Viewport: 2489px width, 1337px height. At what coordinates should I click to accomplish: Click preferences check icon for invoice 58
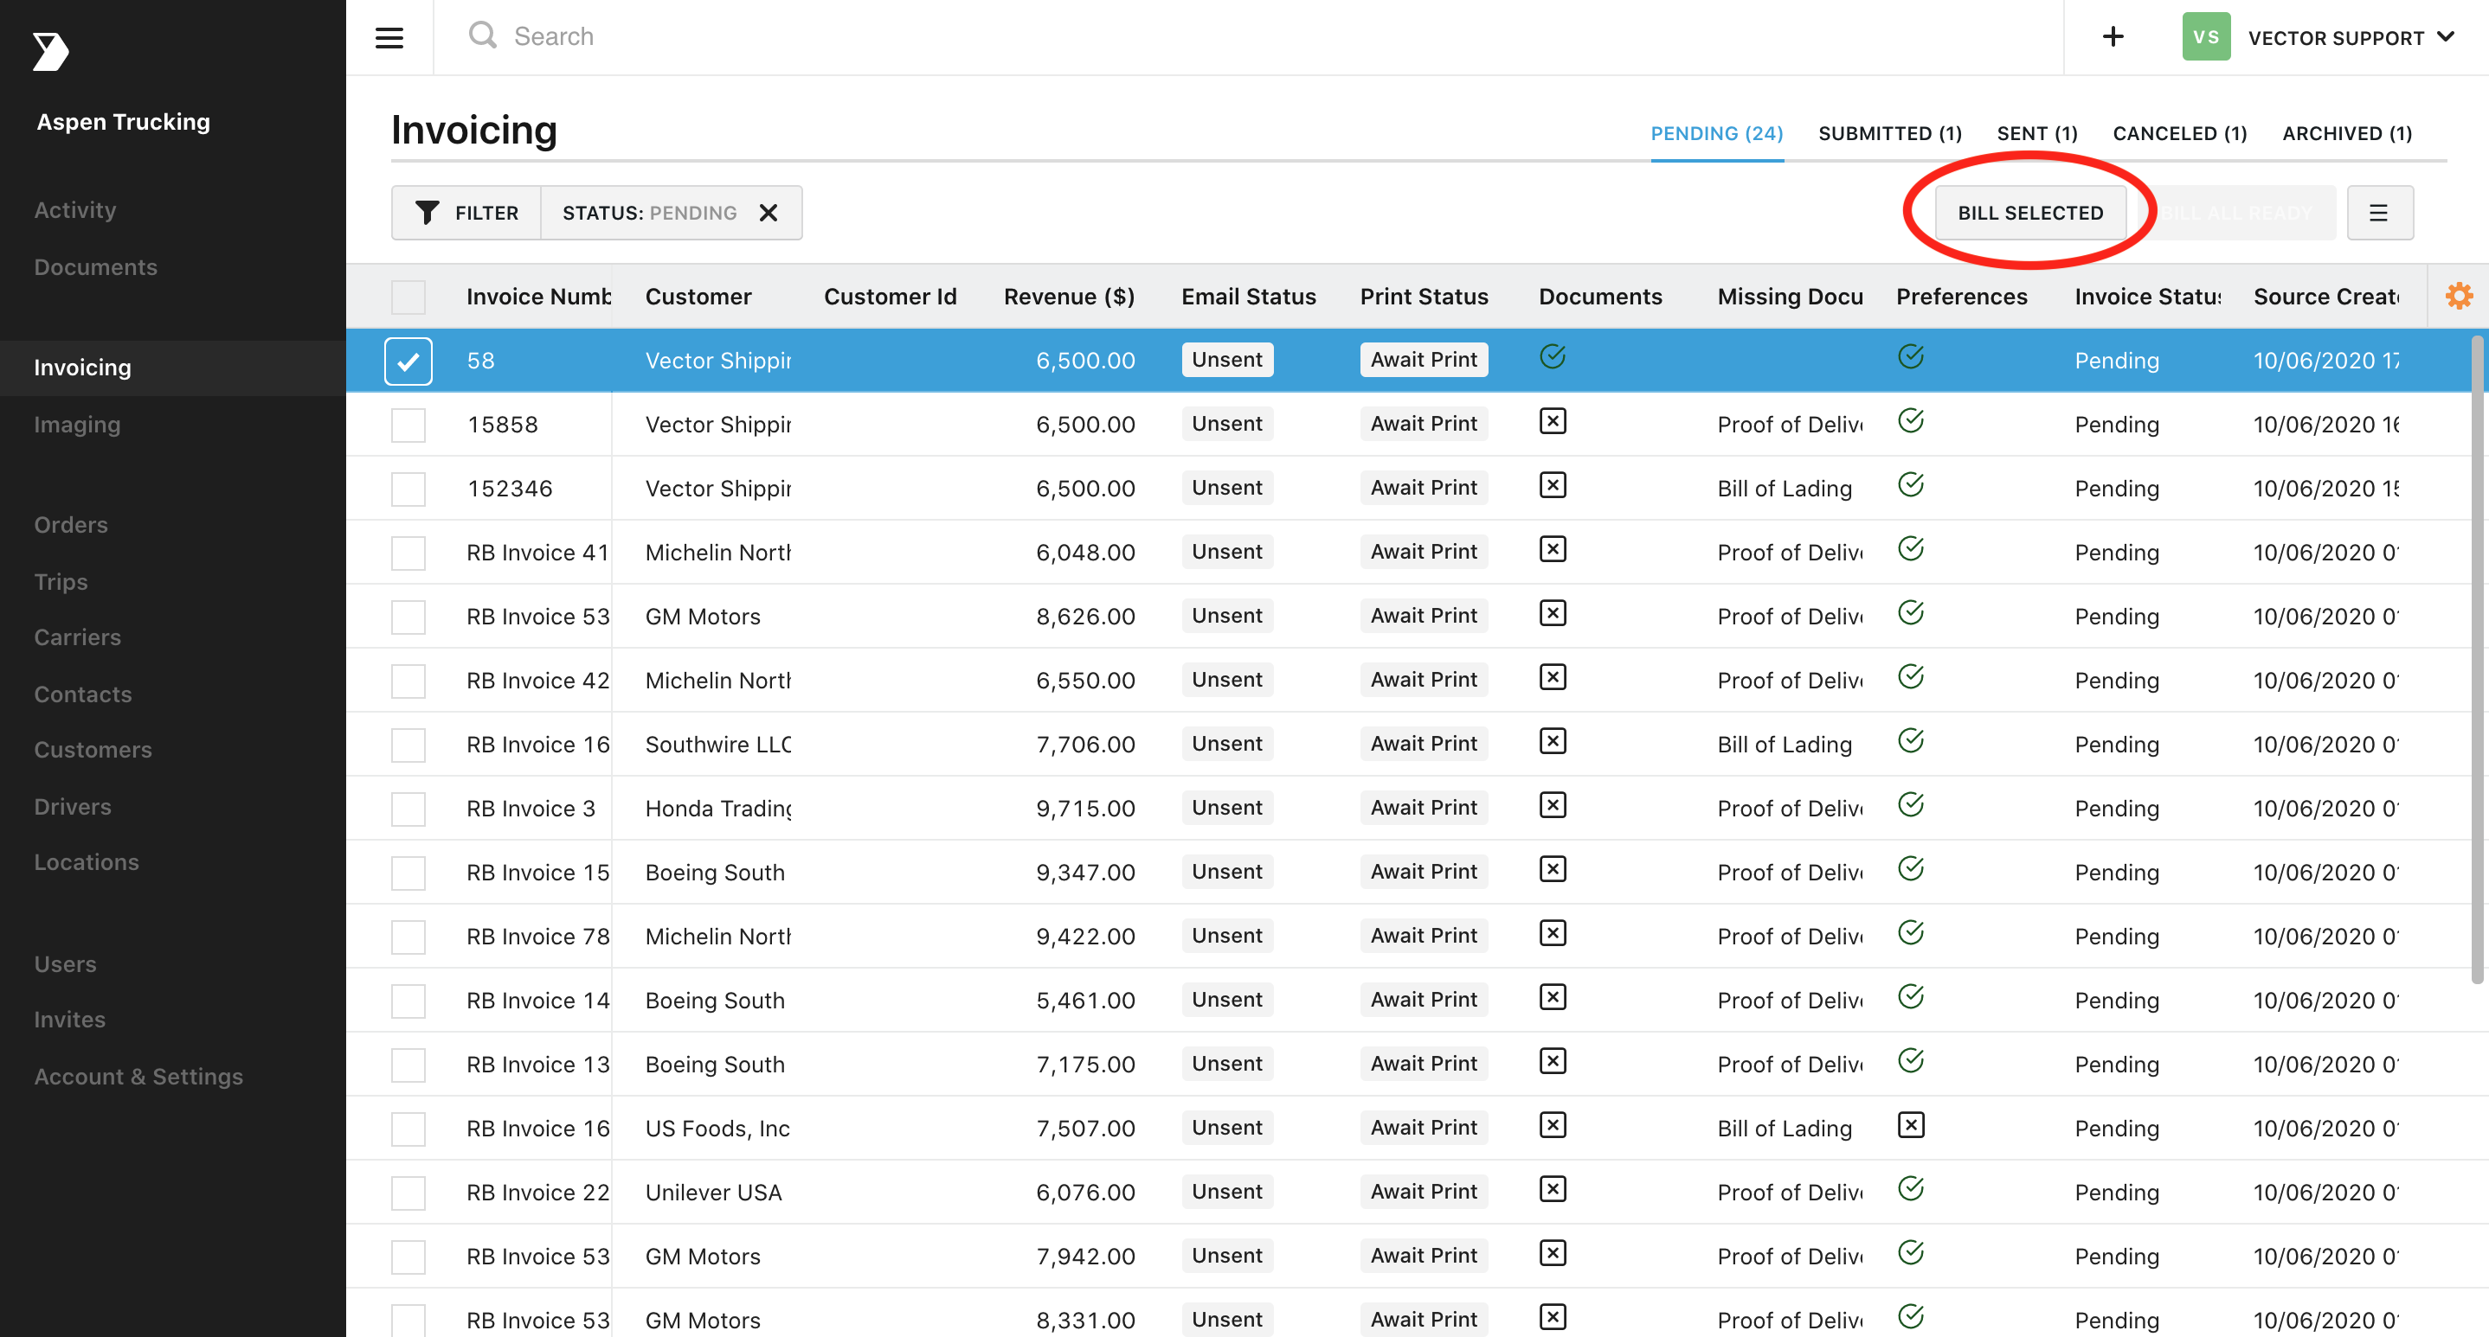tap(1910, 357)
